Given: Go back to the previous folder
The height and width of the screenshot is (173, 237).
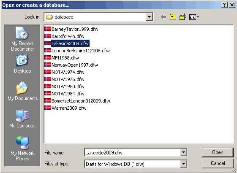Looking at the screenshot, I should (x=163, y=17).
